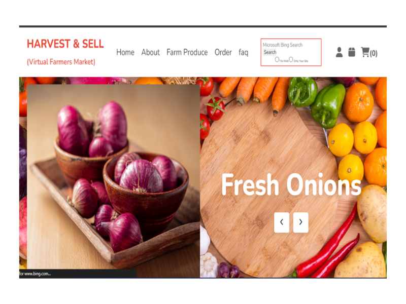Select The Web search radio option

(277, 60)
